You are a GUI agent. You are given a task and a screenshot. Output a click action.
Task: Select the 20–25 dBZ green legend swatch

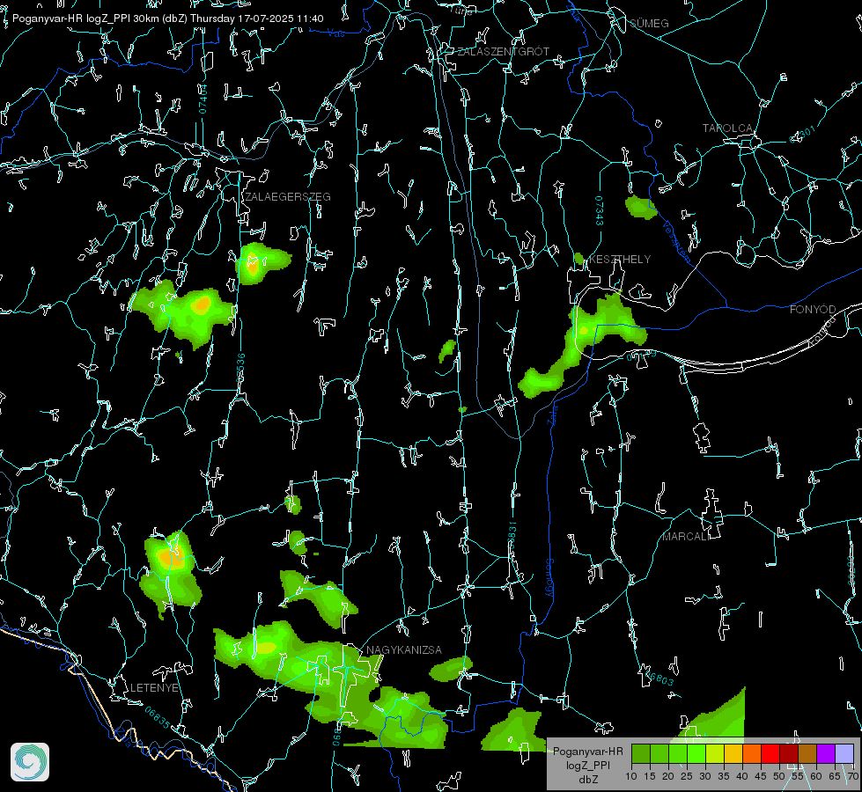(x=678, y=753)
